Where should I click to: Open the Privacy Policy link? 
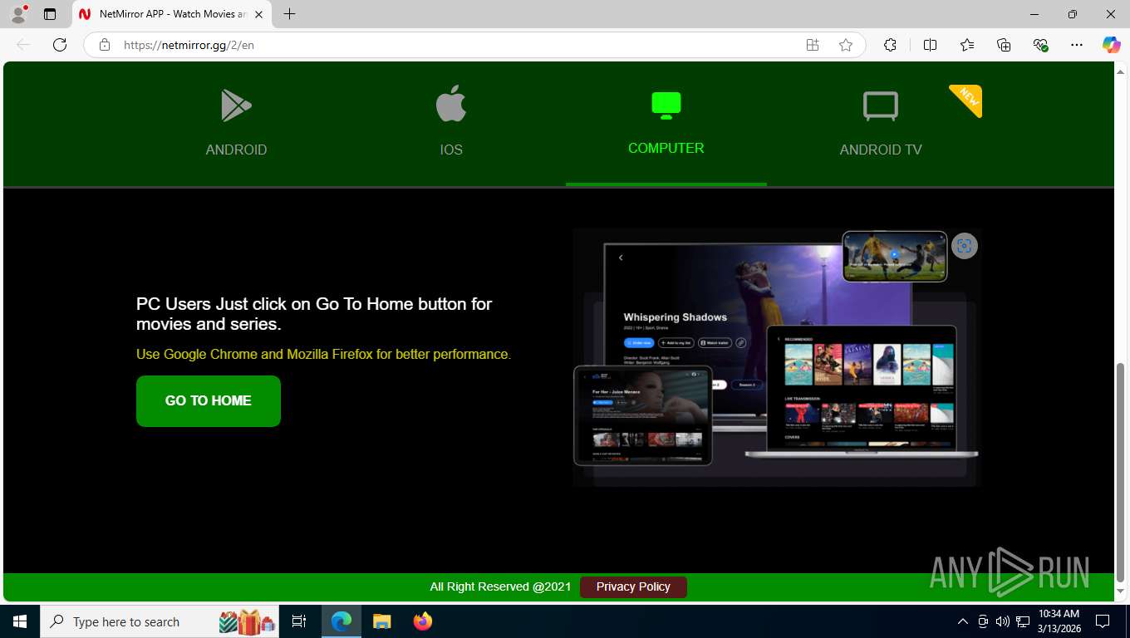pos(633,587)
